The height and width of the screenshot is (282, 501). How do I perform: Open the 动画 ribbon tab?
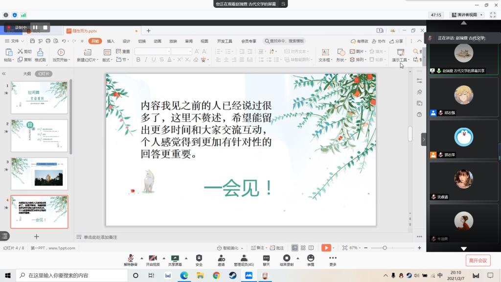tap(158, 41)
